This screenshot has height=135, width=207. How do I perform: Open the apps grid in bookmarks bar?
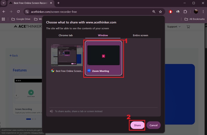pyautogui.click(x=4, y=19)
